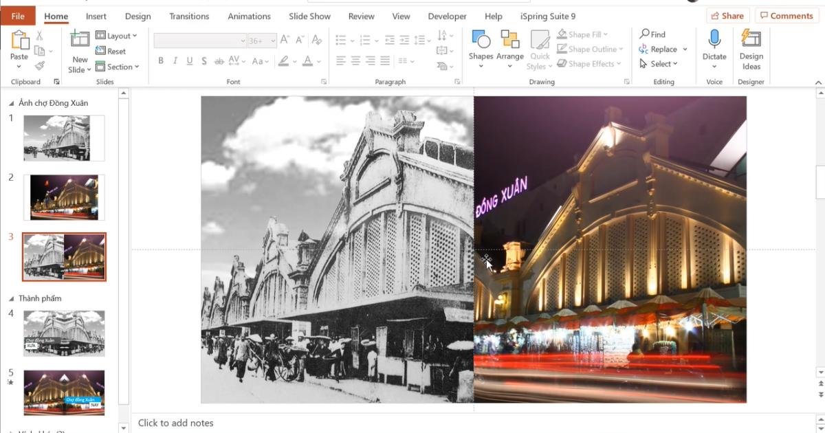Click the Share button
The width and height of the screenshot is (825, 433).
point(727,15)
